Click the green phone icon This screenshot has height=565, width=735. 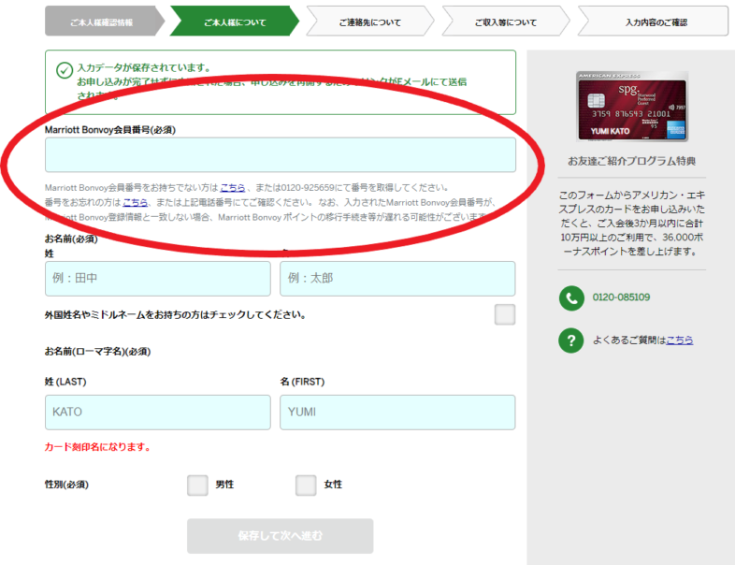(x=571, y=297)
